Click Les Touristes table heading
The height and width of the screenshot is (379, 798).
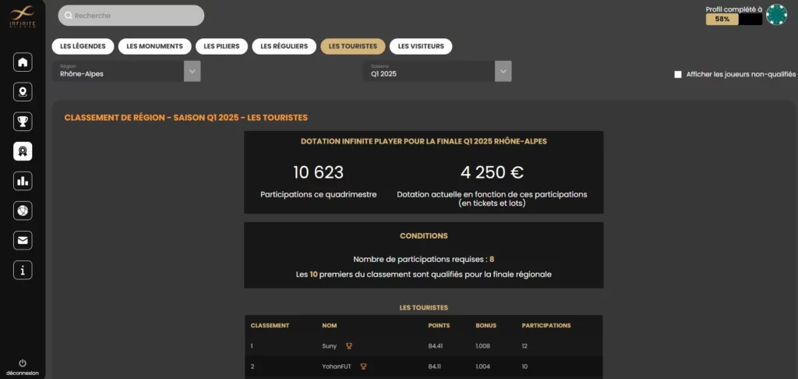click(424, 308)
